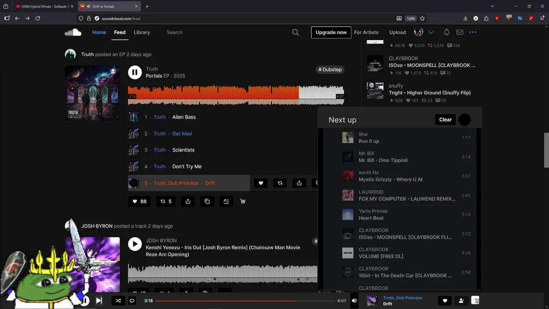Open the 7TV extension icon
This screenshot has height=309, width=549.
[520, 18]
